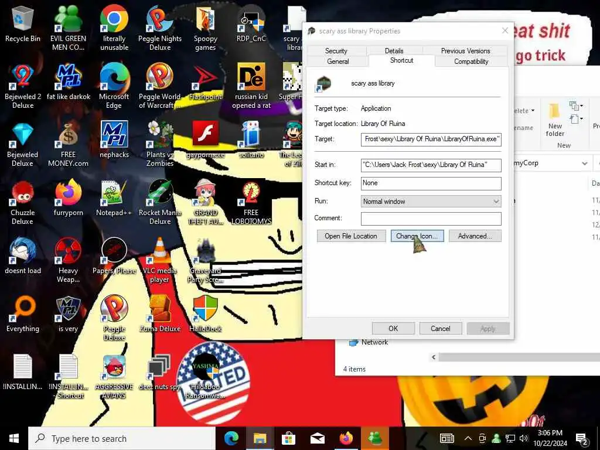Select Network in Explorer navigation pane
This screenshot has height=450, width=600.
point(369,342)
